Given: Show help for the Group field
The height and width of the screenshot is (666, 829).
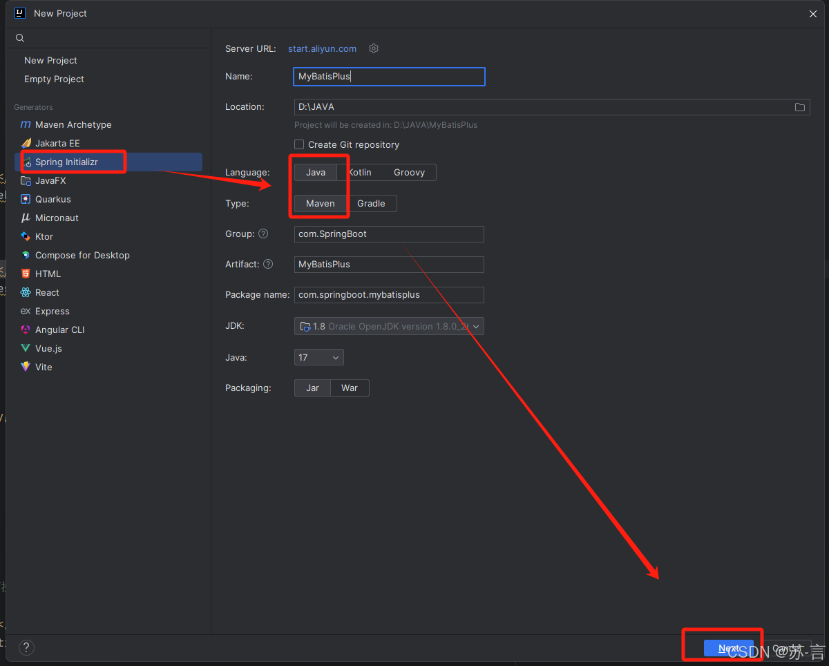Looking at the screenshot, I should tap(263, 234).
